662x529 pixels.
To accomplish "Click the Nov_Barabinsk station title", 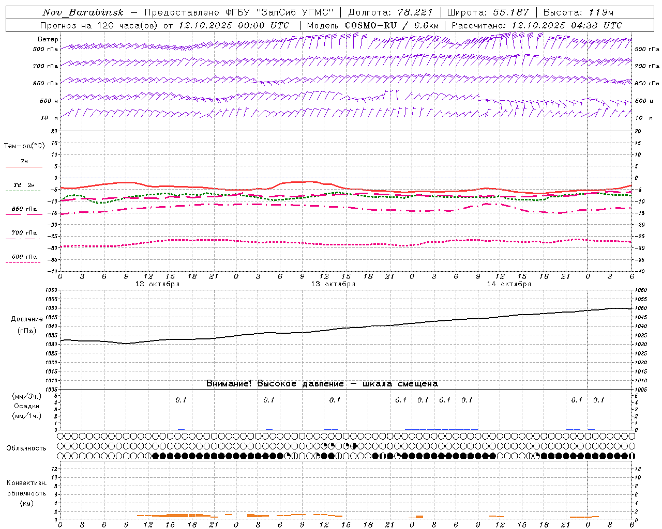I will 83,12.
